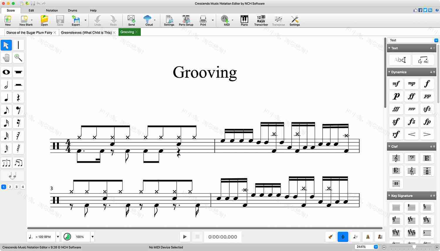Click the tempo BPM input field

[x=43, y=237]
